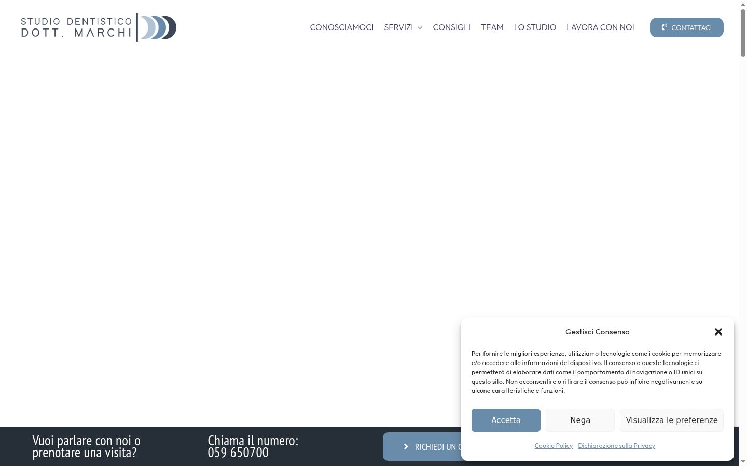
Task: Click the Gestisci Consenso dialog title
Action: pyautogui.click(x=598, y=332)
